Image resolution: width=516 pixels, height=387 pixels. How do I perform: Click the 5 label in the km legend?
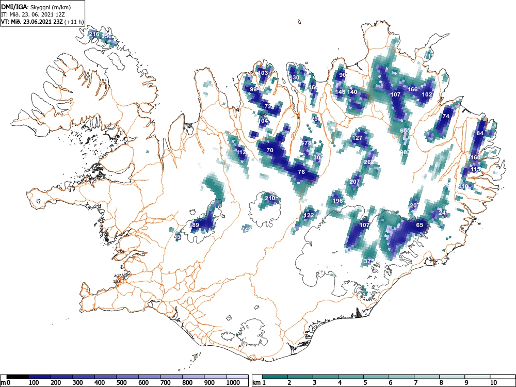365,383
